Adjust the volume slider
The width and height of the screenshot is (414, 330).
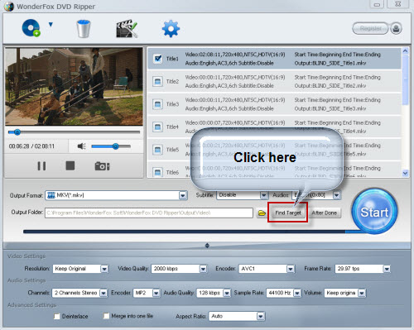[x=111, y=146]
